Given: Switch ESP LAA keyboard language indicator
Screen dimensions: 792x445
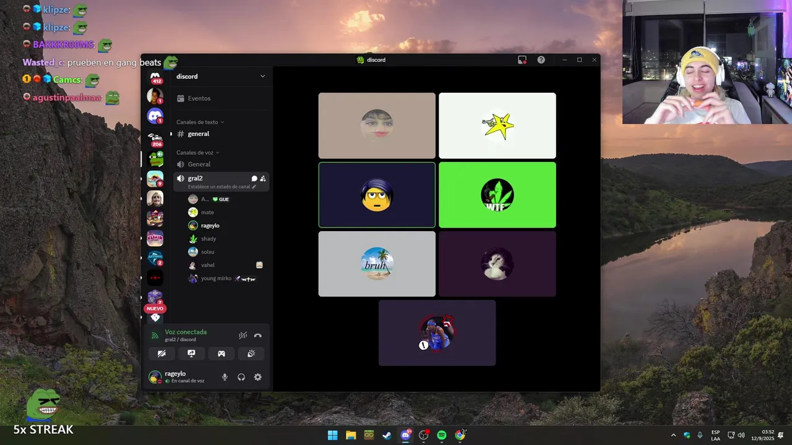Looking at the screenshot, I should [716, 435].
